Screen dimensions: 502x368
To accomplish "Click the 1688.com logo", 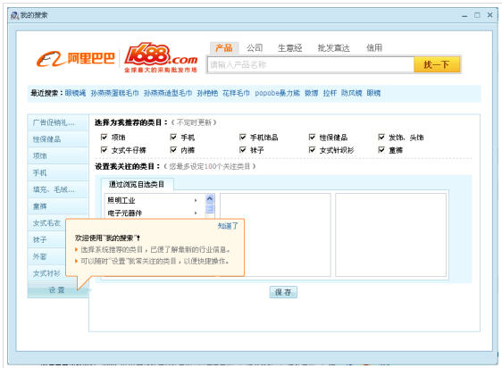I will pos(161,58).
